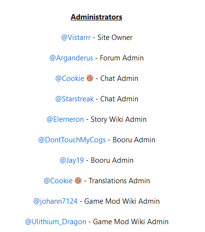Open the @Vistarrr profile link
The width and height of the screenshot is (205, 232).
click(76, 38)
